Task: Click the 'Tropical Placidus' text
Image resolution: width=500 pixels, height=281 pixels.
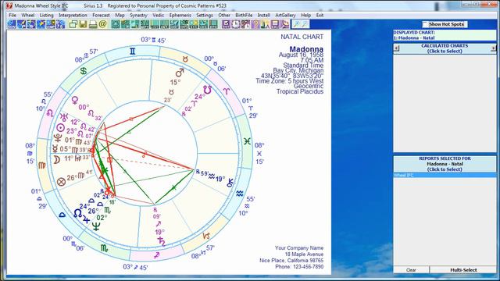Action: (x=300, y=91)
